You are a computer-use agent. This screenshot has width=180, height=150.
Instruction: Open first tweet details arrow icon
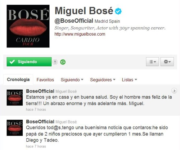[x=174, y=91]
